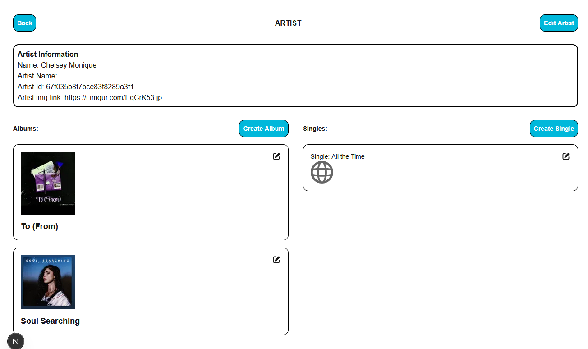Click the Artist img link URL text
Screen dimensions: 588x349
[x=113, y=97]
